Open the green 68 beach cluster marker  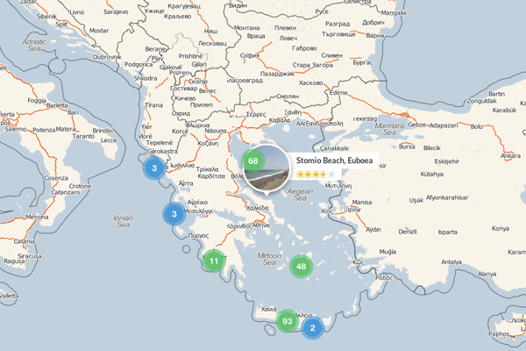pos(252,161)
